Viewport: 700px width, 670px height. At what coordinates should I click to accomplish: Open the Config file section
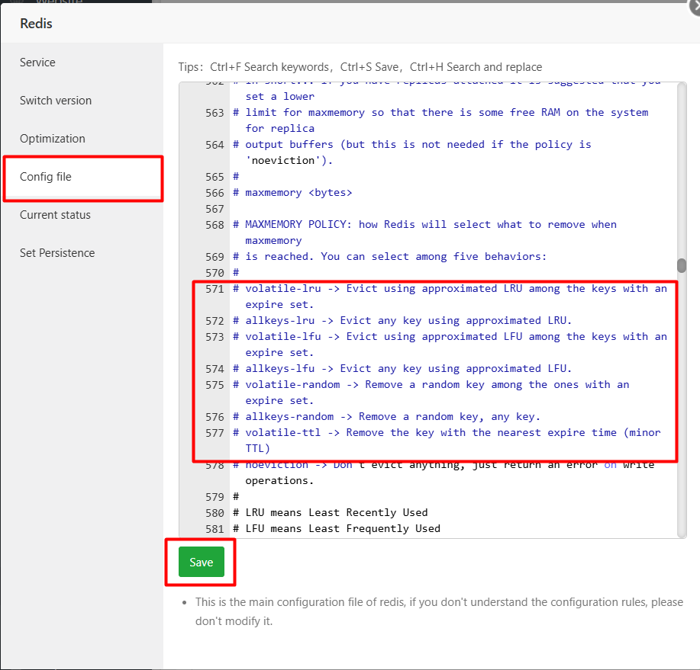click(47, 176)
